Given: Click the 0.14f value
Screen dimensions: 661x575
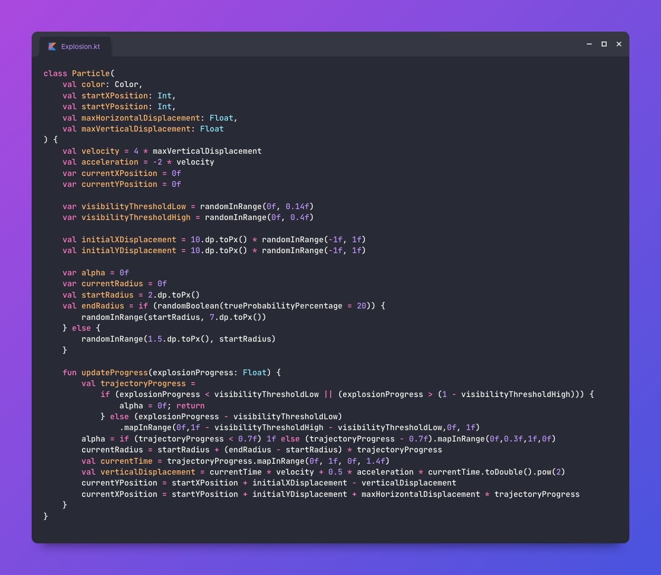Looking at the screenshot, I should point(298,206).
